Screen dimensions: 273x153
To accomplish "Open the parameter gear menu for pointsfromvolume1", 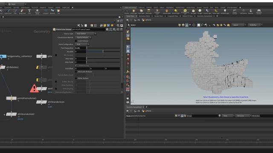I will (107, 29).
